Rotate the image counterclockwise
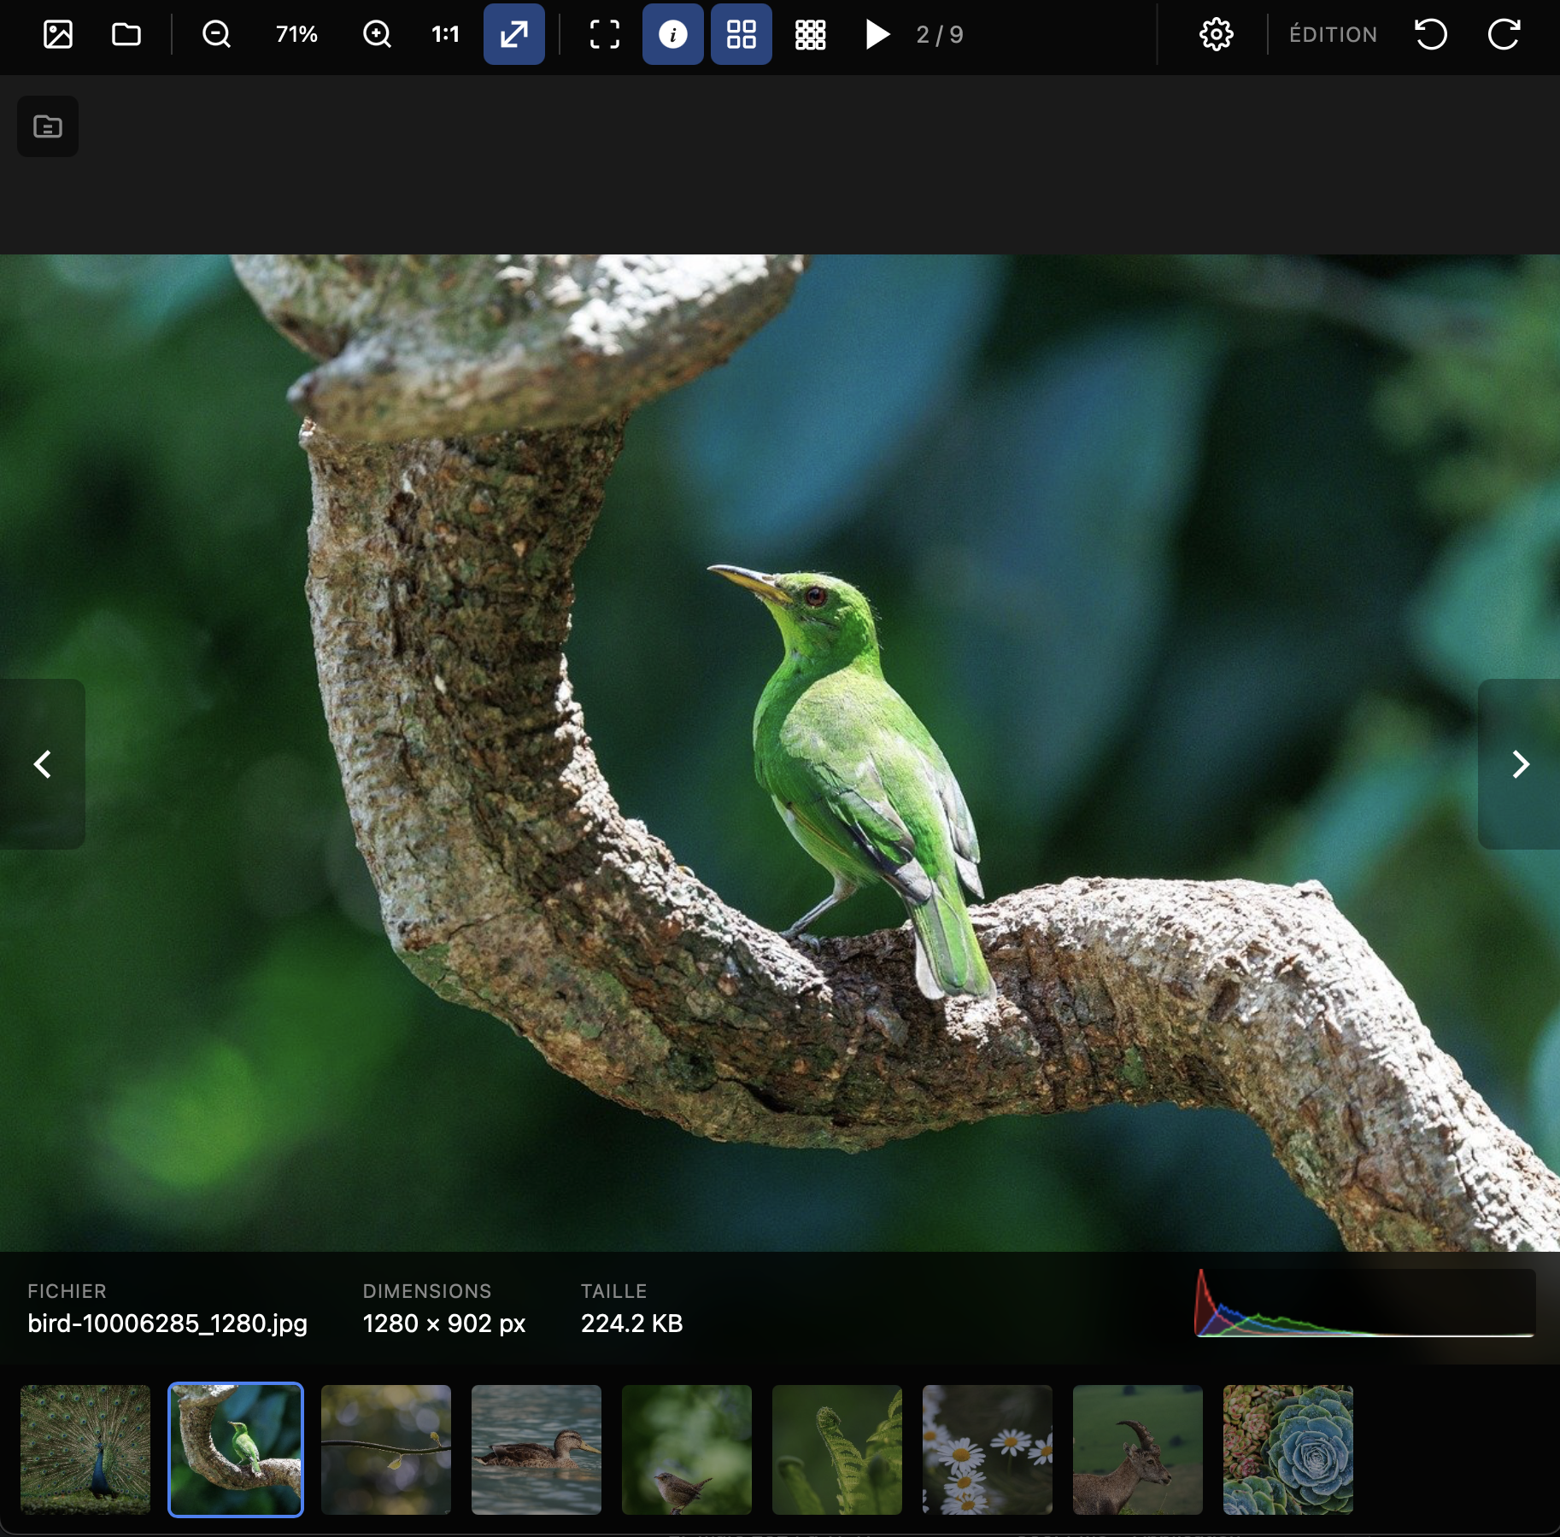The width and height of the screenshot is (1560, 1537). [1432, 34]
